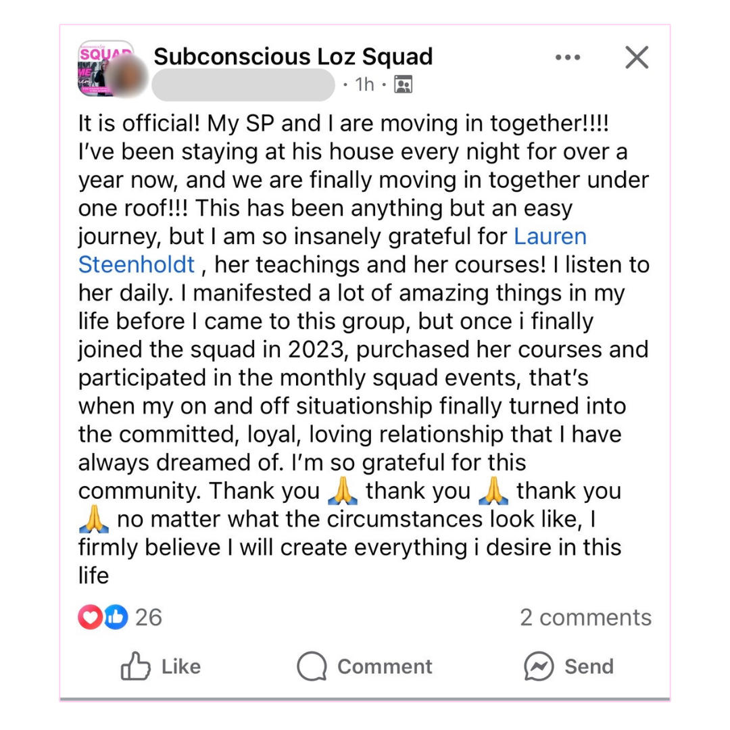Click the Messenger Send icon

point(539,666)
